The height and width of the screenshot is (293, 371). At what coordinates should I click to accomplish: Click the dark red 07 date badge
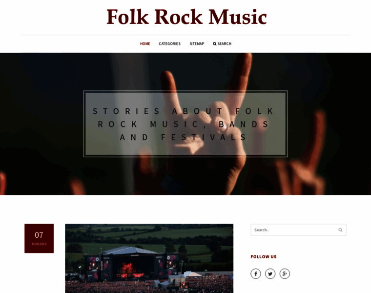coord(39,238)
